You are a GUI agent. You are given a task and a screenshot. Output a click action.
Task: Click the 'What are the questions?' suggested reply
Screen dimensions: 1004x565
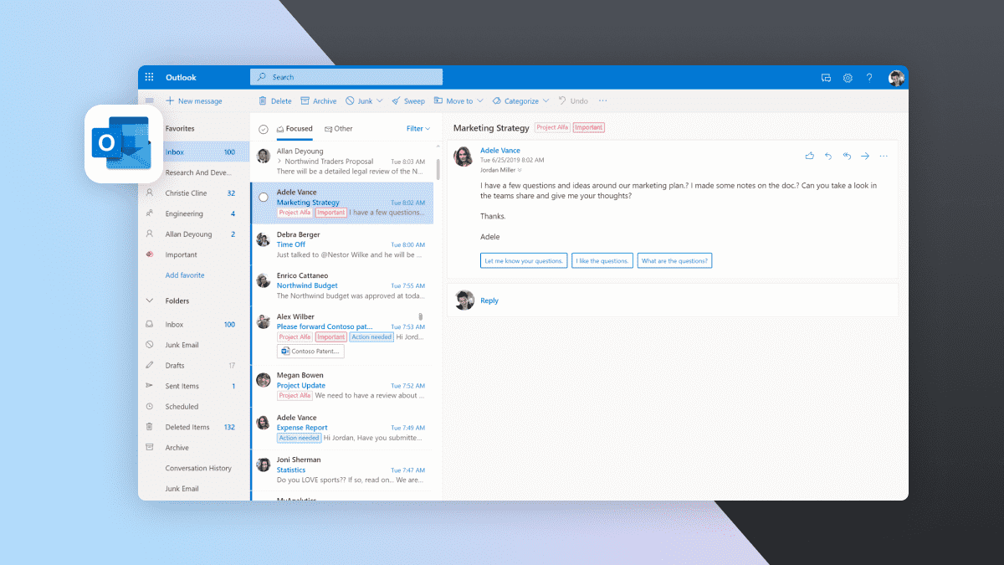(x=674, y=259)
